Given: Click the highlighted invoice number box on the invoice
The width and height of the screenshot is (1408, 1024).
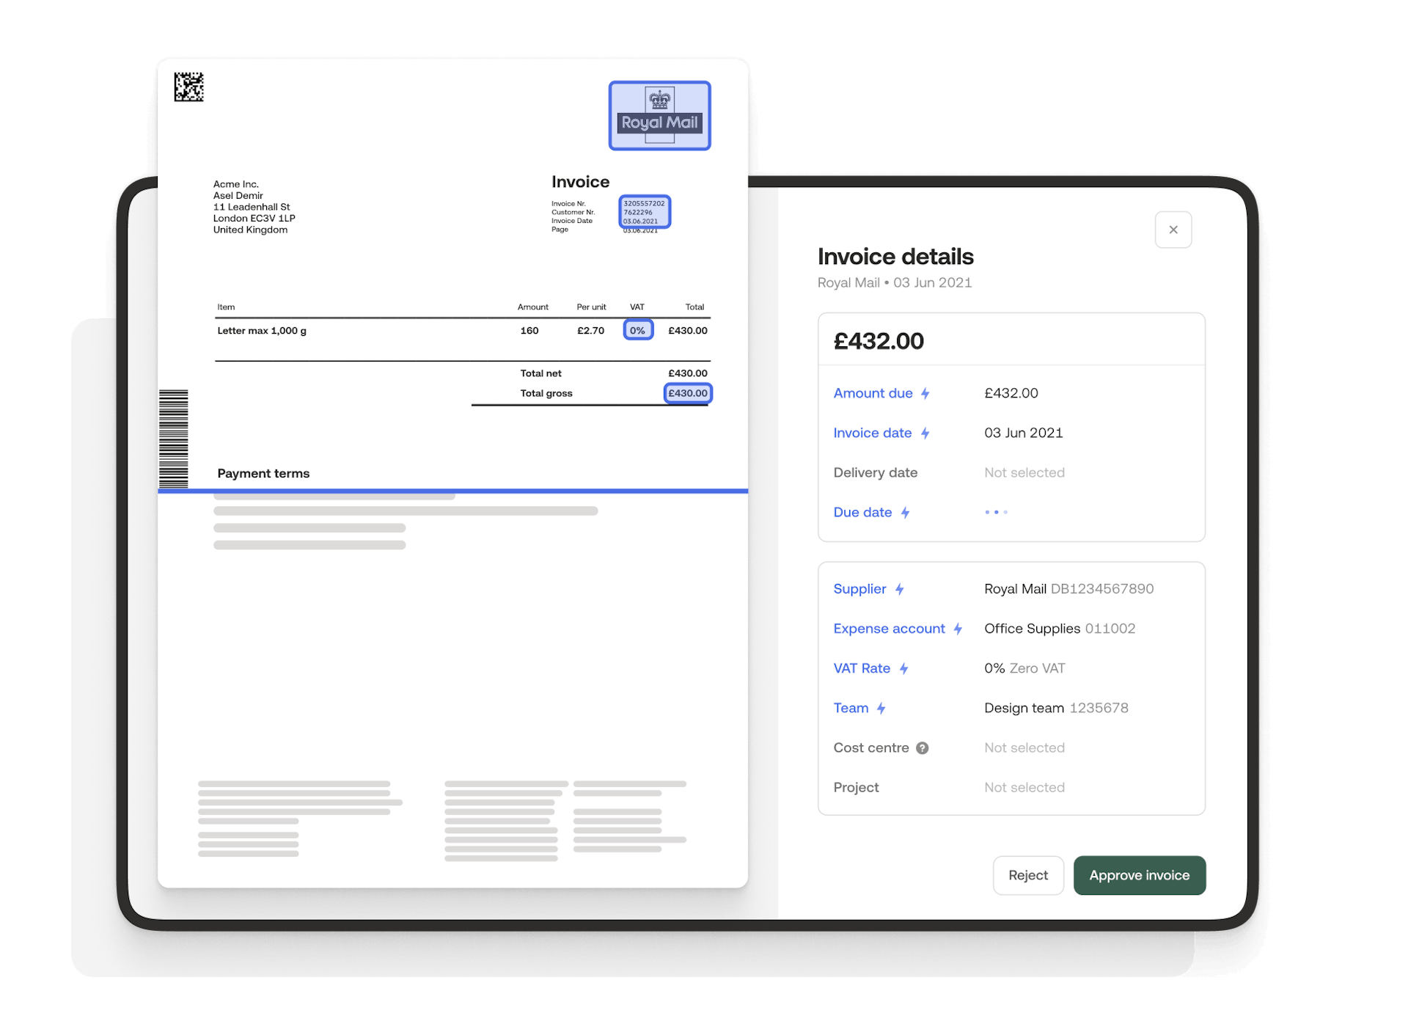Looking at the screenshot, I should tap(644, 213).
